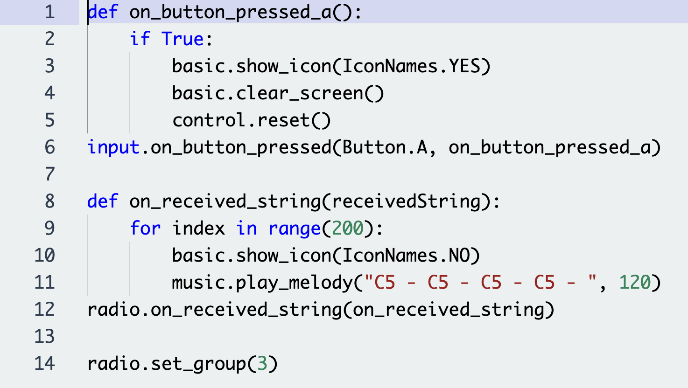Image resolution: width=688 pixels, height=388 pixels.
Task: Click the radio.on_received_string call
Action: (215, 310)
